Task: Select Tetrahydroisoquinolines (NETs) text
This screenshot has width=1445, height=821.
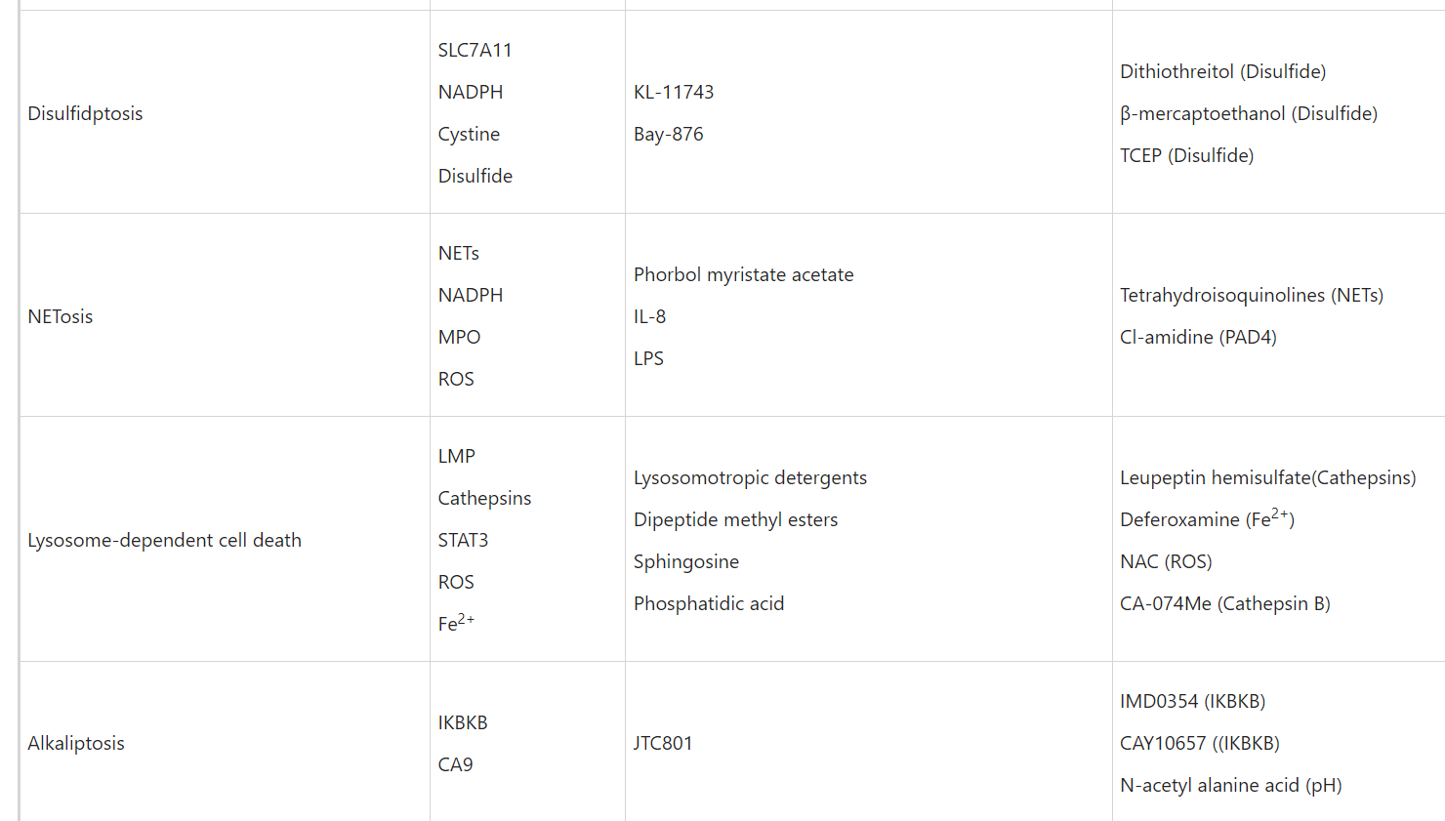Action: 1251,295
